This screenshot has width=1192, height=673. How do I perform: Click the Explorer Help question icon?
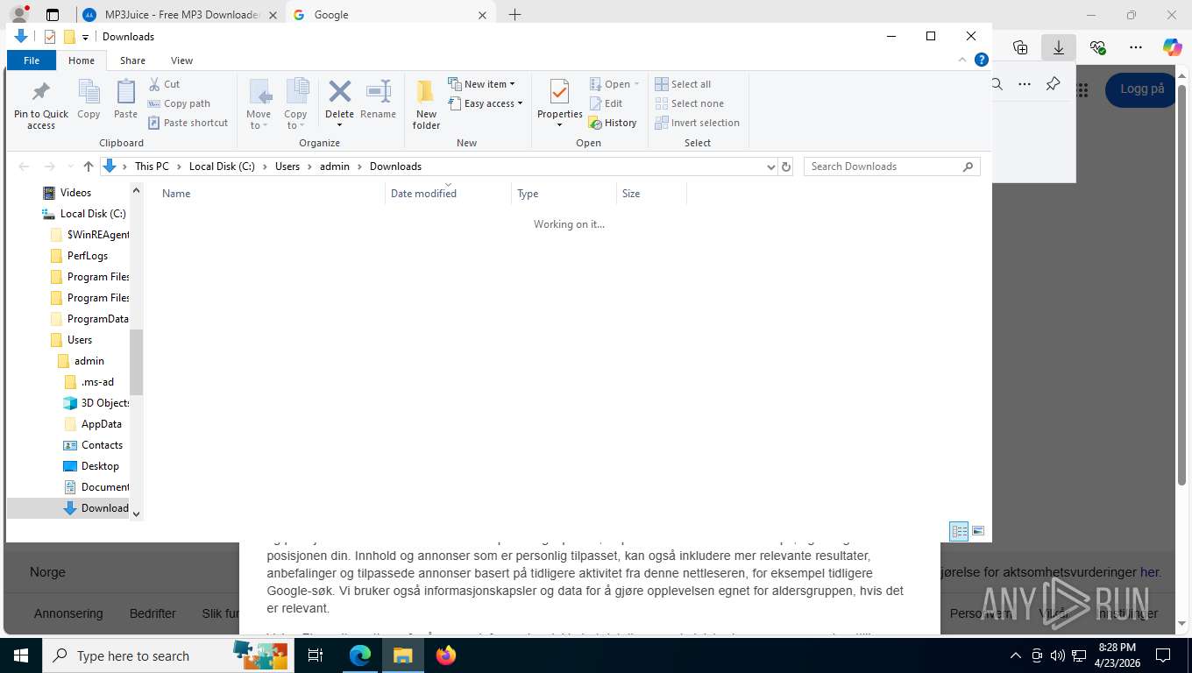[982, 60]
